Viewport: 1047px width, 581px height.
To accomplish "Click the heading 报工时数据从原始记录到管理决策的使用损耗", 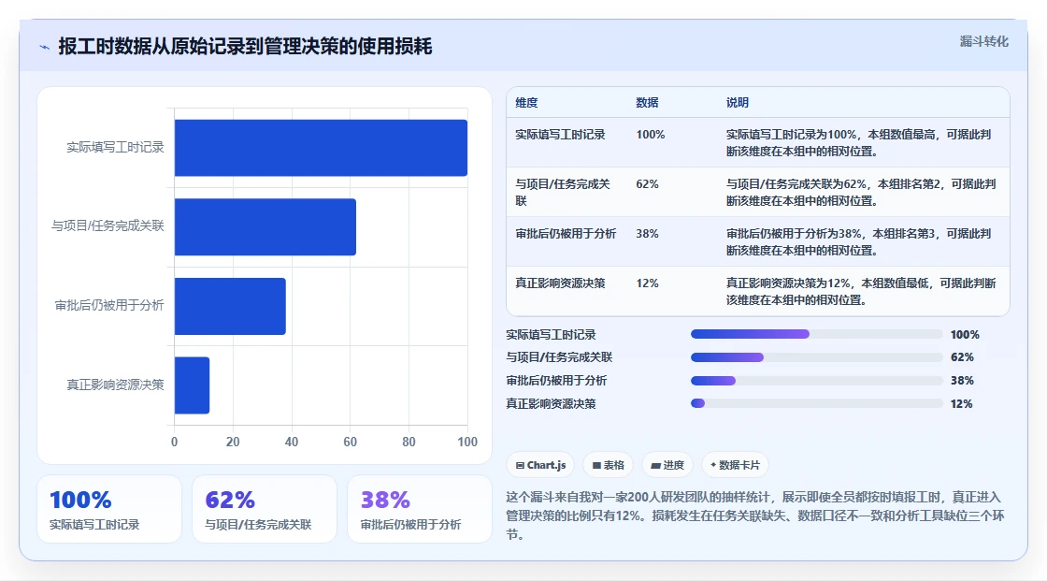I will (245, 46).
